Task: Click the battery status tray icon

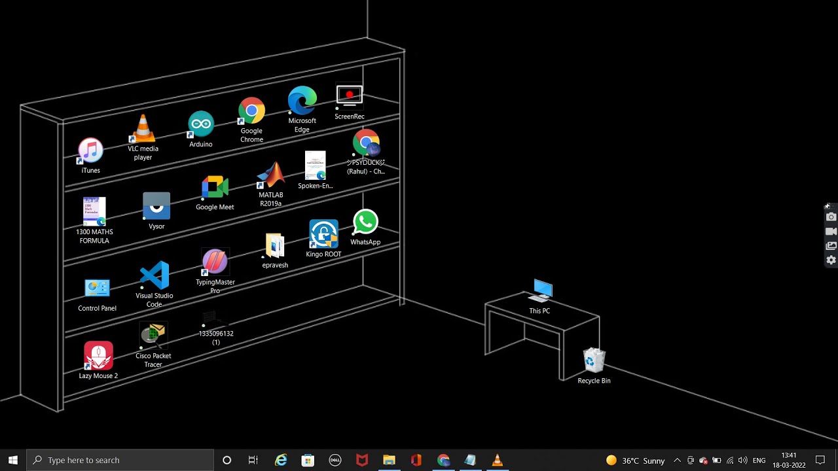Action: (717, 461)
